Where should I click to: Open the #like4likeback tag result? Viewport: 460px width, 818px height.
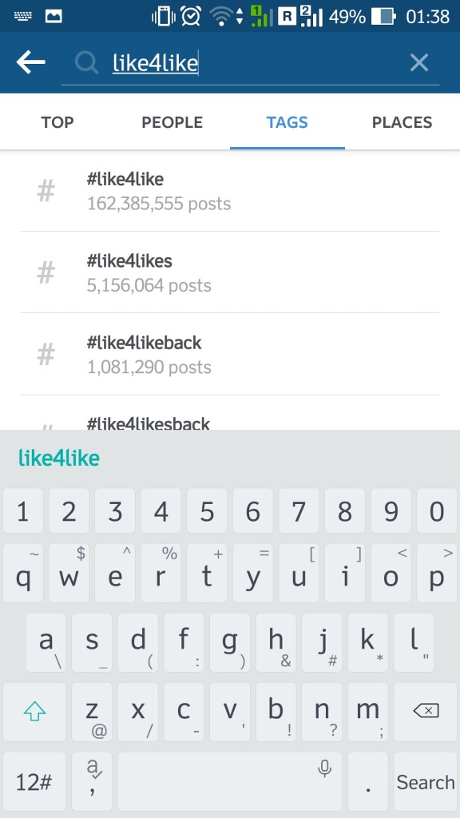(230, 354)
